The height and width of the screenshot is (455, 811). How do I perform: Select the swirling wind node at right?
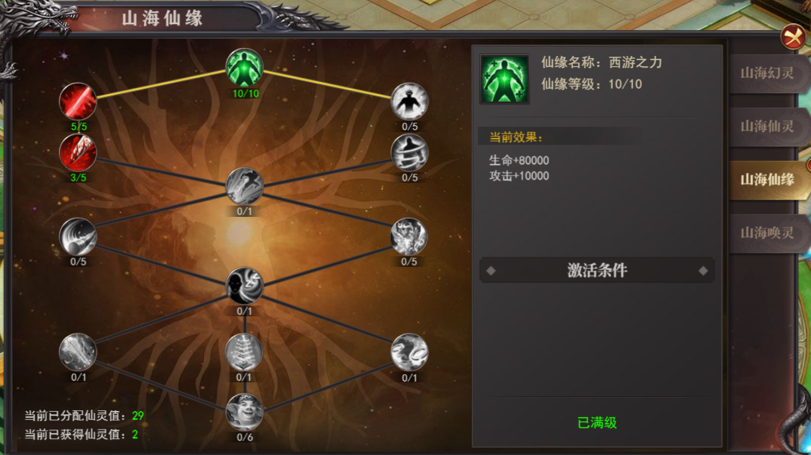pyautogui.click(x=409, y=152)
